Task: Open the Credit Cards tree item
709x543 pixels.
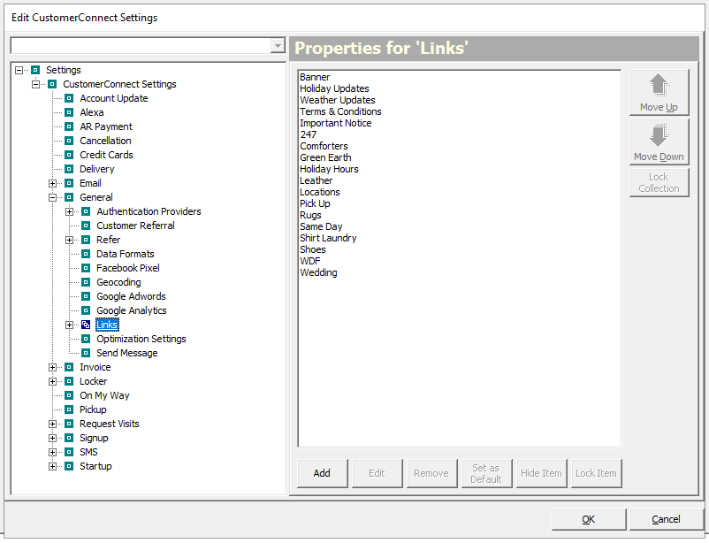Action: coord(106,155)
